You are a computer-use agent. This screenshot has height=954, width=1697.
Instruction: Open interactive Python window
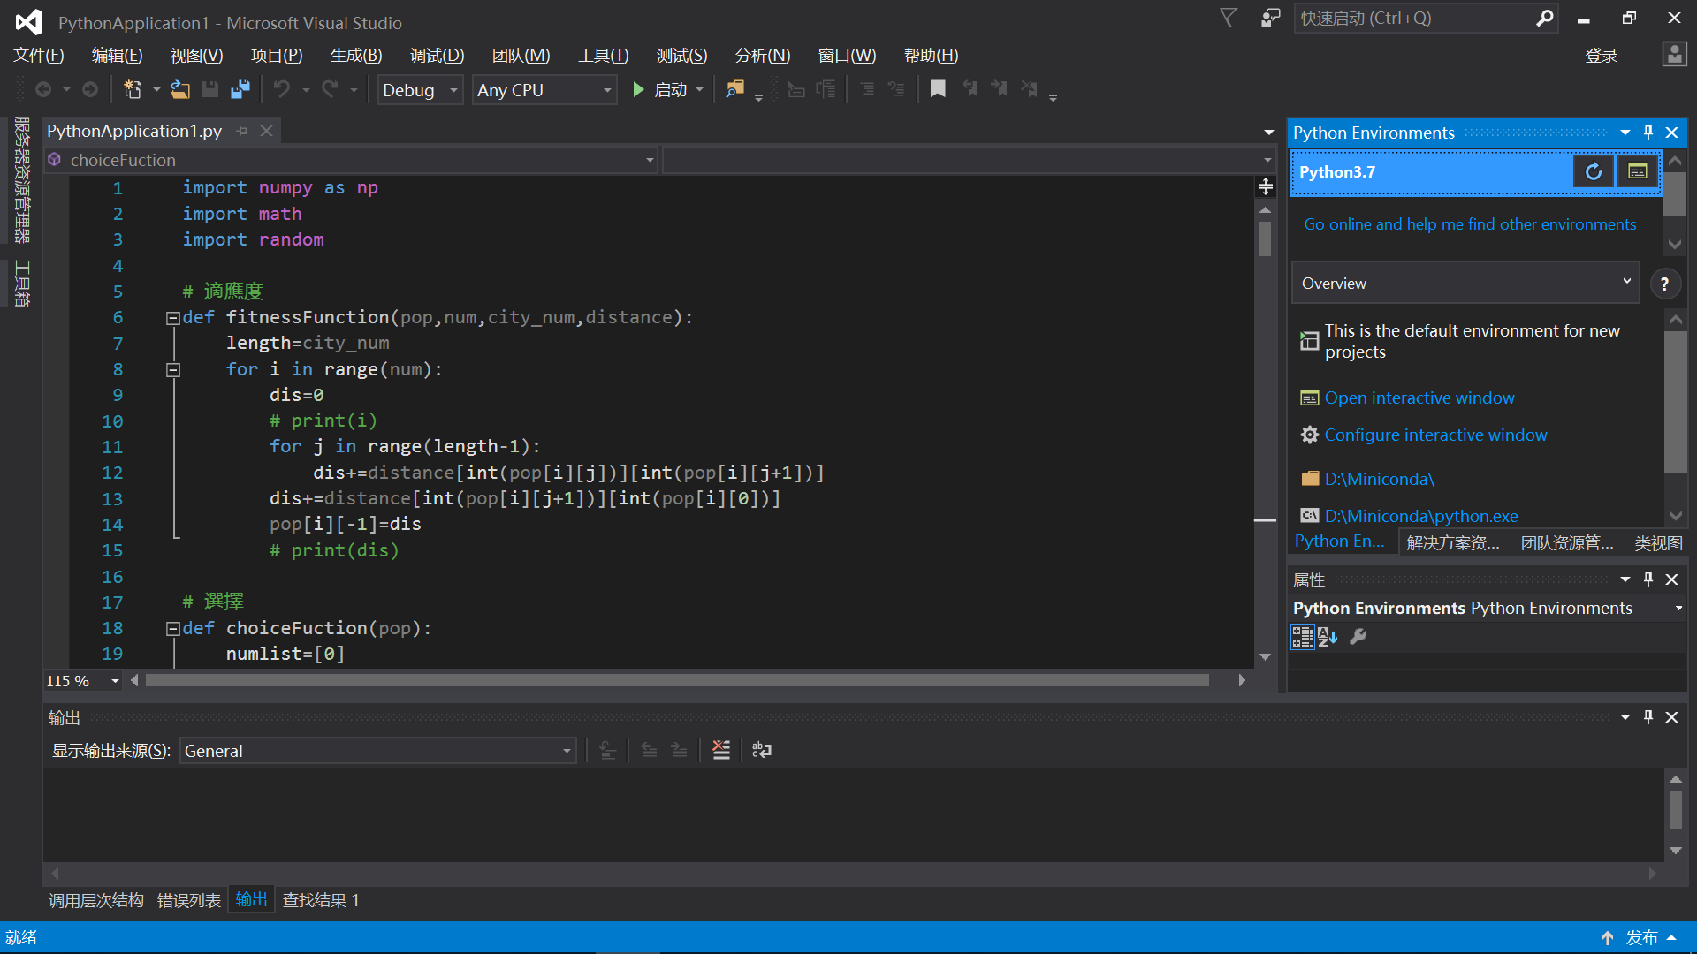click(x=1419, y=397)
